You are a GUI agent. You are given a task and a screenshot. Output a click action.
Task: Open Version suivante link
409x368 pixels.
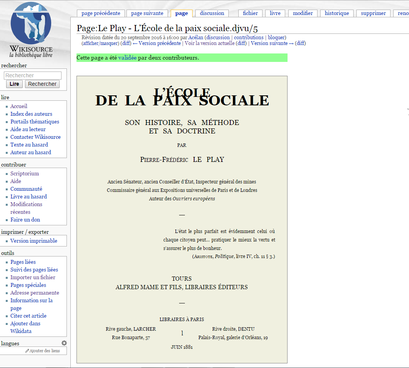point(272,43)
